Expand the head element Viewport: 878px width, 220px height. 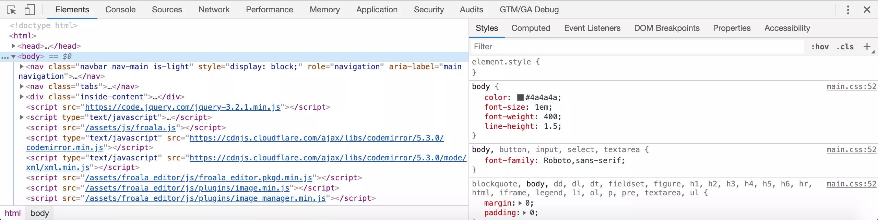click(13, 46)
